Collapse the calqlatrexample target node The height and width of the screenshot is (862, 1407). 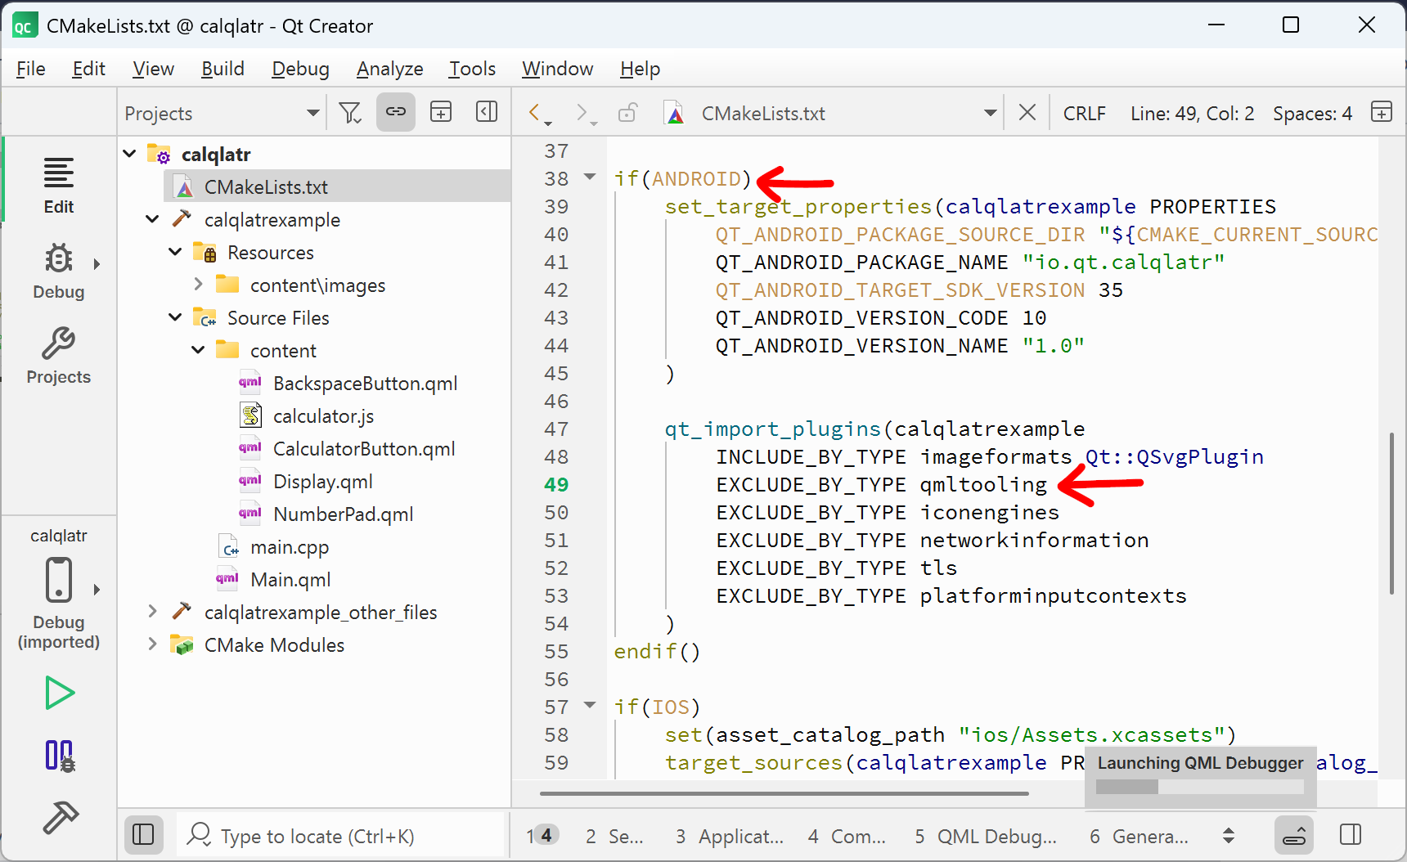pos(152,219)
